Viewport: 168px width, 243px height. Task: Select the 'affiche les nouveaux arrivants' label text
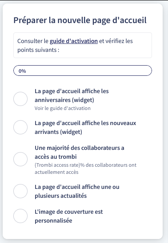point(85,127)
